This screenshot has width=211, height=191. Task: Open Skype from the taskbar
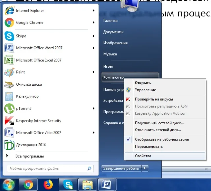pos(68,185)
